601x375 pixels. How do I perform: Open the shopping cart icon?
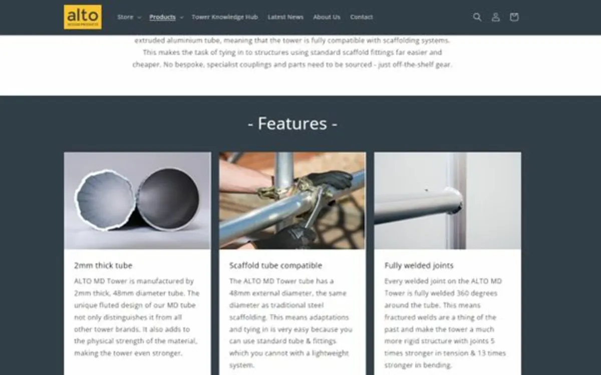[514, 17]
